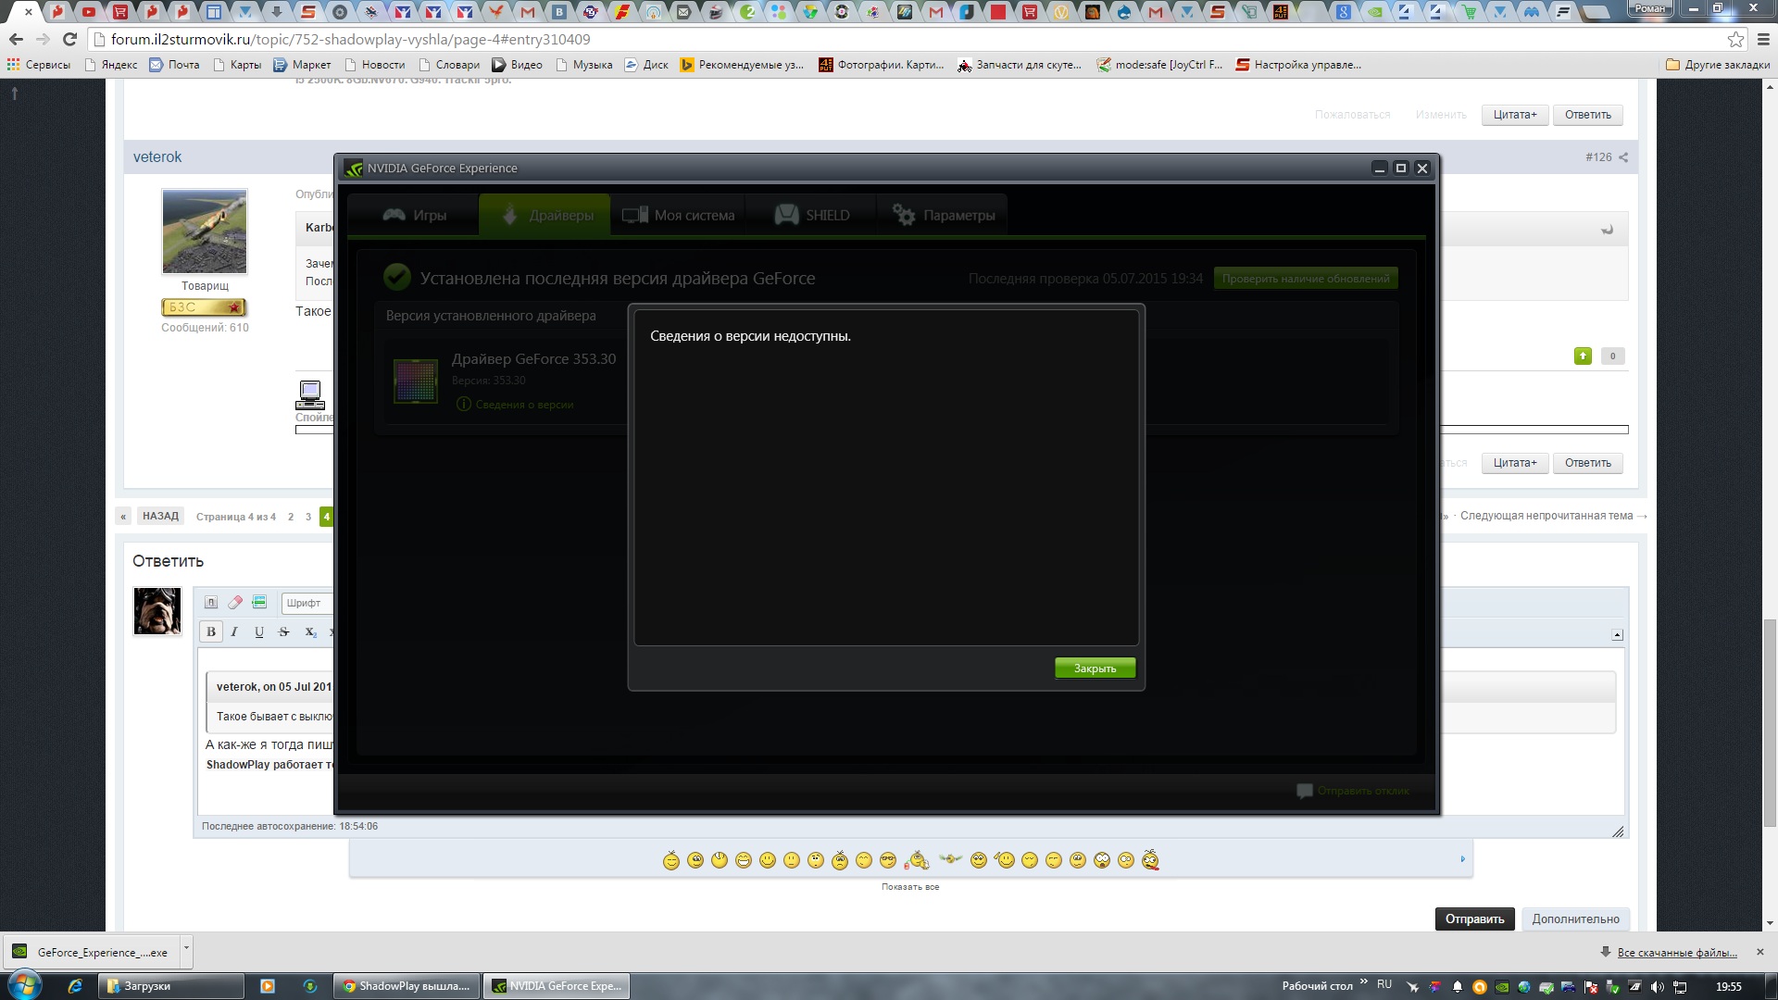Screen dimensions: 1778x1000
Task: Open download item dropdown arrow for GeForce_Experience exe
Action: pyautogui.click(x=186, y=949)
